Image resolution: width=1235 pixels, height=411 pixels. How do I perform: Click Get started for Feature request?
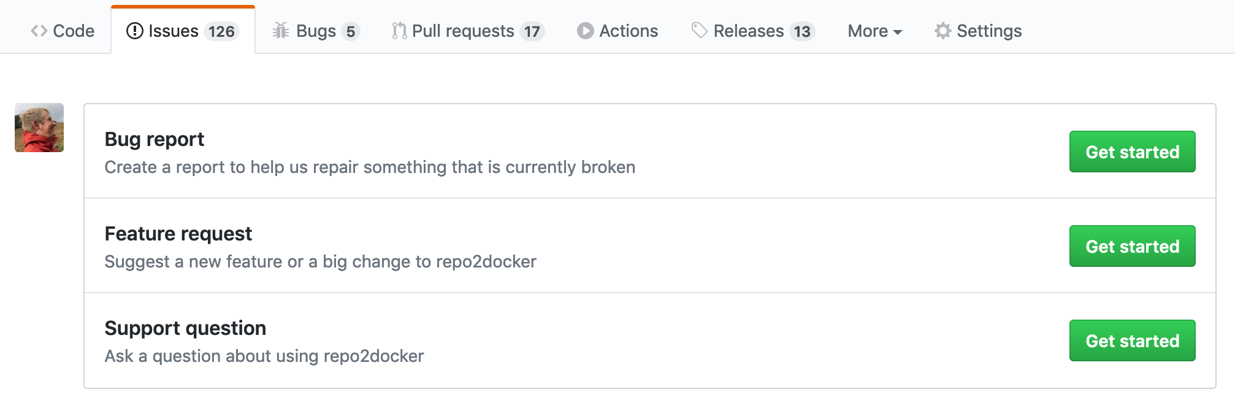coord(1132,246)
